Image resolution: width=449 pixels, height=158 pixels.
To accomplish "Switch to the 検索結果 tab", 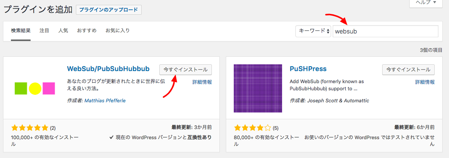I will 21,30.
